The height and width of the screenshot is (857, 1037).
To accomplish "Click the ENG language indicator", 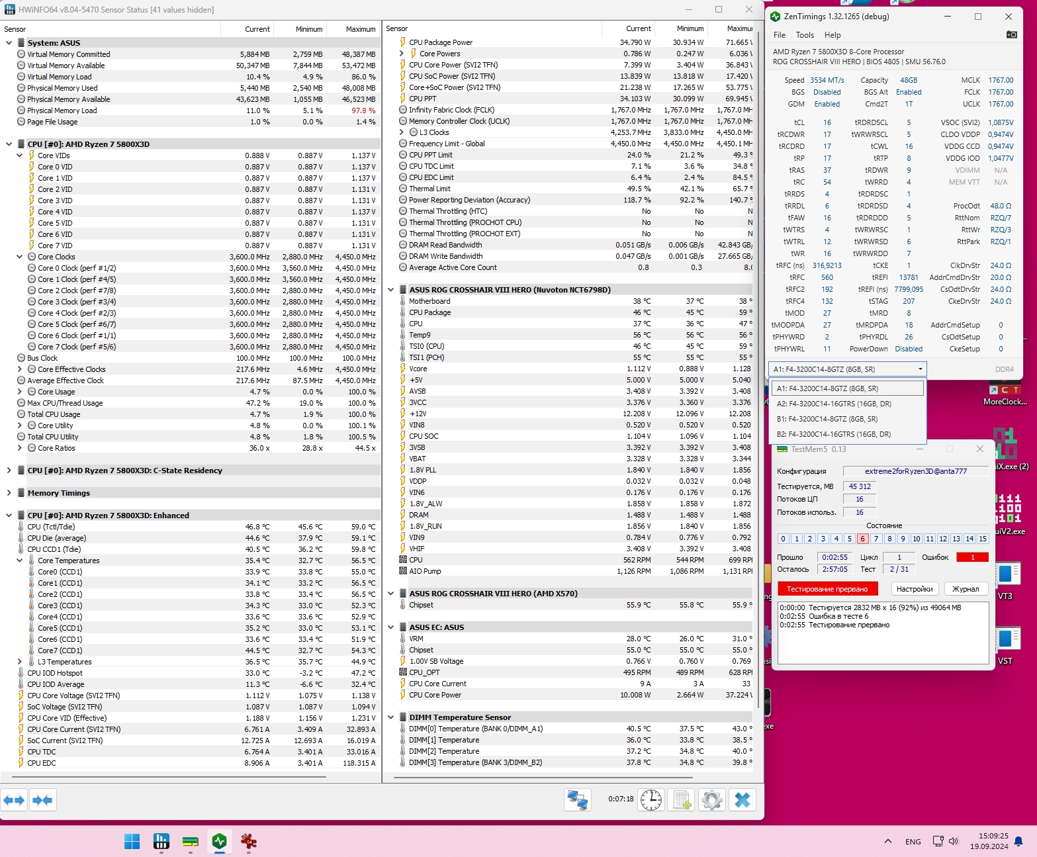I will point(913,842).
